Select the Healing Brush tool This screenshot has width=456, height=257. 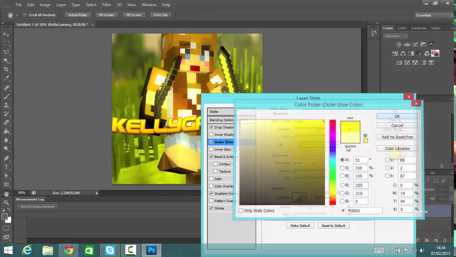pyautogui.click(x=6, y=88)
